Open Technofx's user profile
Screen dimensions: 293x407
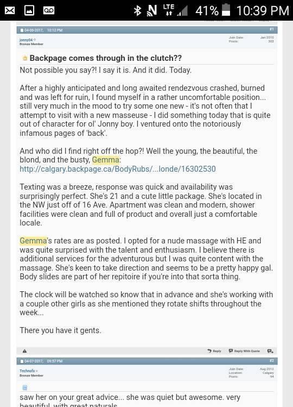coord(27,371)
